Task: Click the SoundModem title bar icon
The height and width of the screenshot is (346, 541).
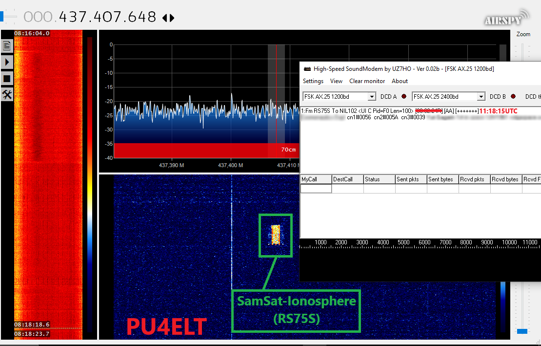Action: (x=307, y=69)
